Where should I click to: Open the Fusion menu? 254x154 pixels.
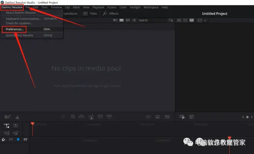(x=112, y=7)
